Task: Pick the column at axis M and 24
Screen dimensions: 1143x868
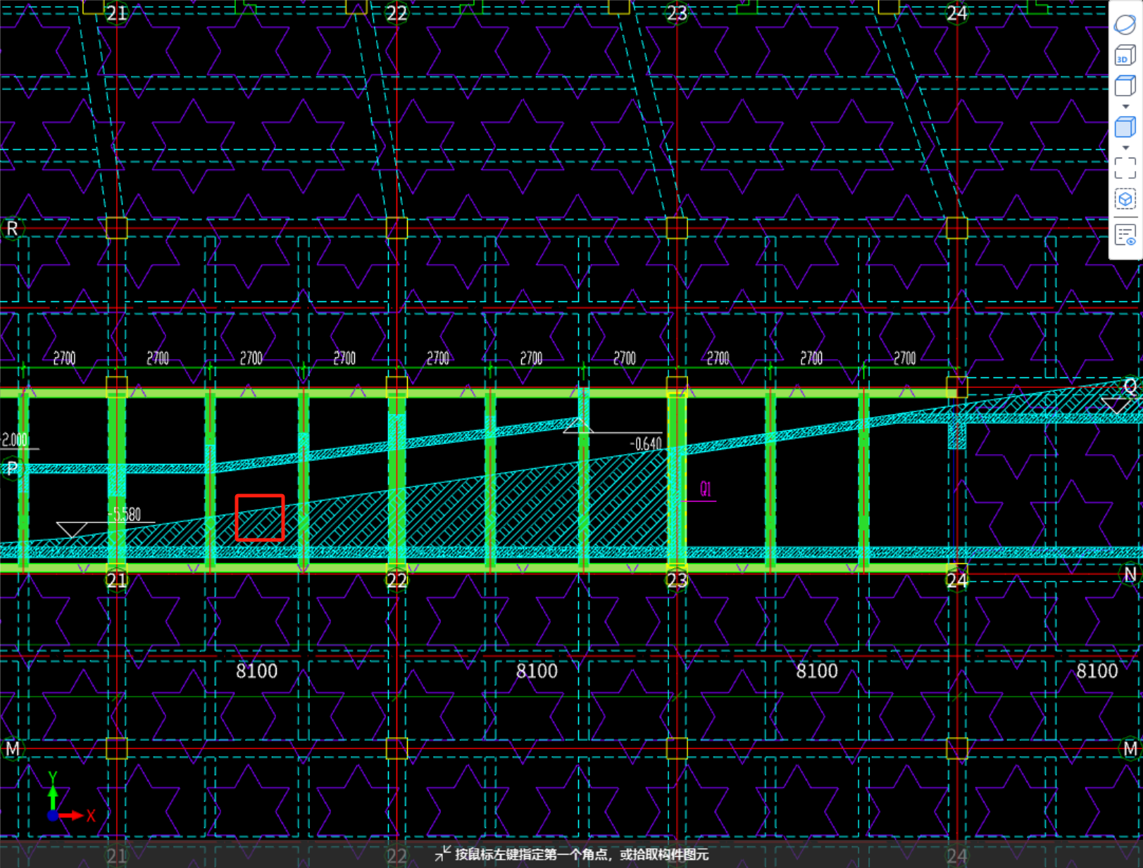Action: (957, 748)
